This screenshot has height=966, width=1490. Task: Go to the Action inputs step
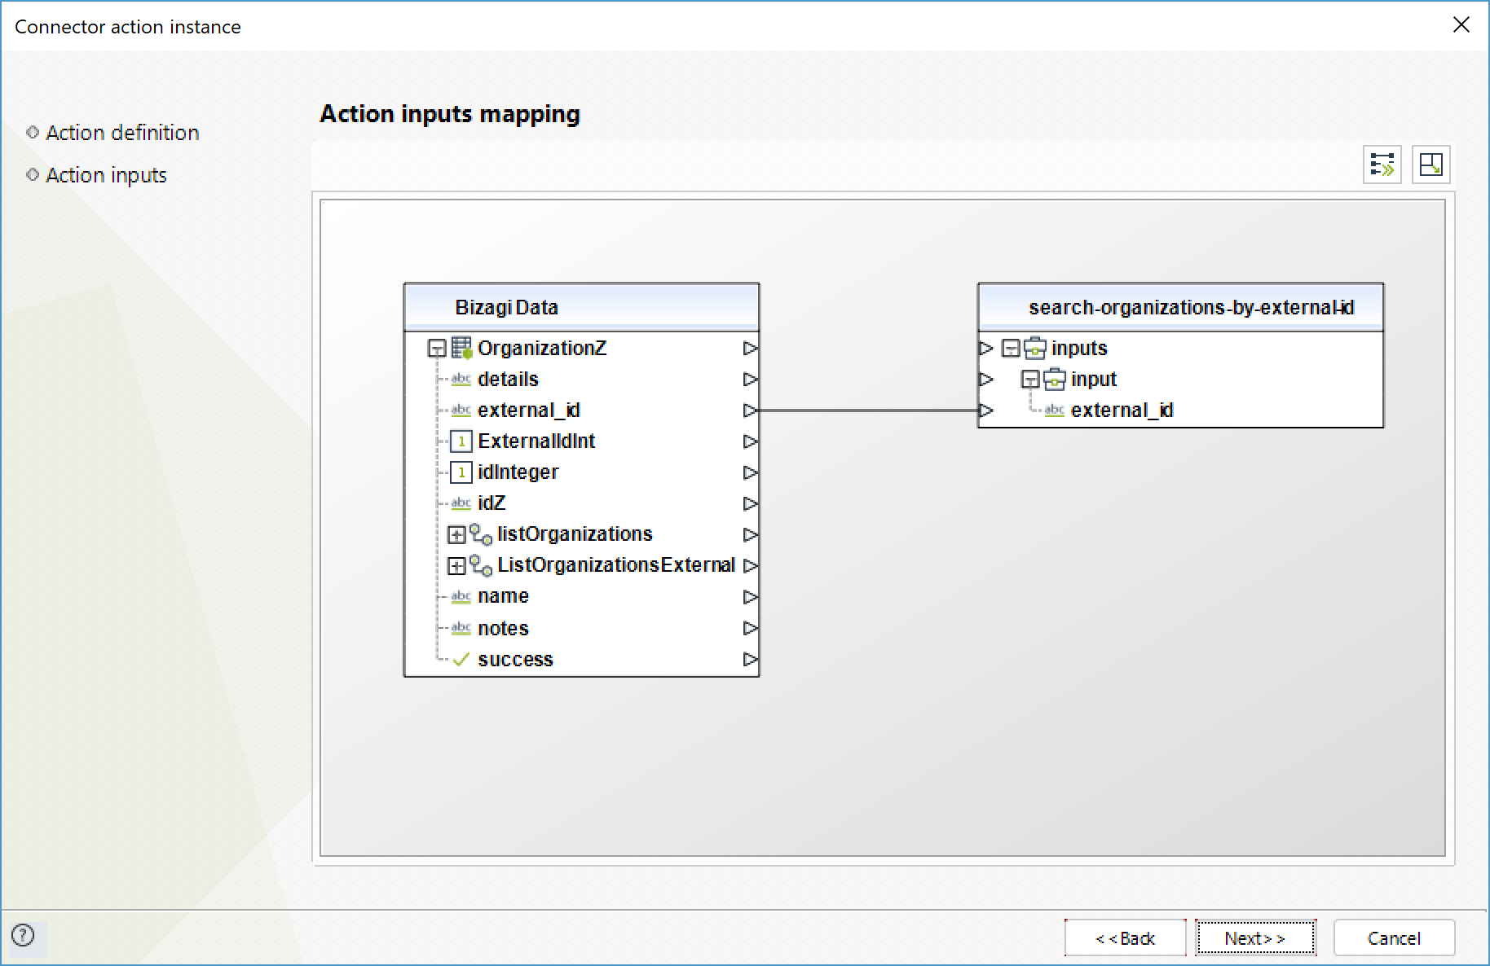[x=106, y=175]
